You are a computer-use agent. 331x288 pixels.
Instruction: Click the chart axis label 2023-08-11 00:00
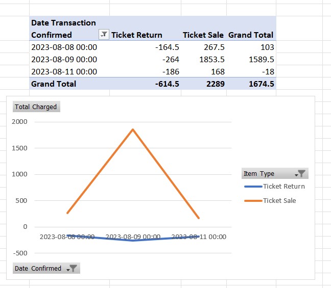[199, 237]
